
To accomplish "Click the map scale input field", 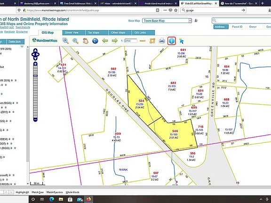I will (x=131, y=41).
